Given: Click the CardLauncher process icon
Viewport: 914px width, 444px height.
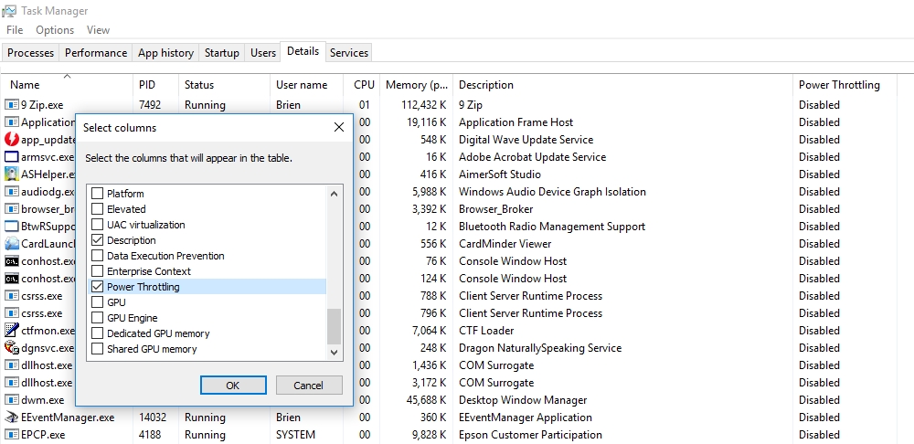Looking at the screenshot, I should click(12, 244).
